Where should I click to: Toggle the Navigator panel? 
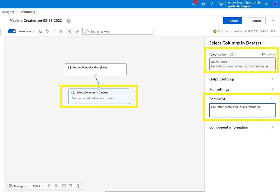coord(18,186)
